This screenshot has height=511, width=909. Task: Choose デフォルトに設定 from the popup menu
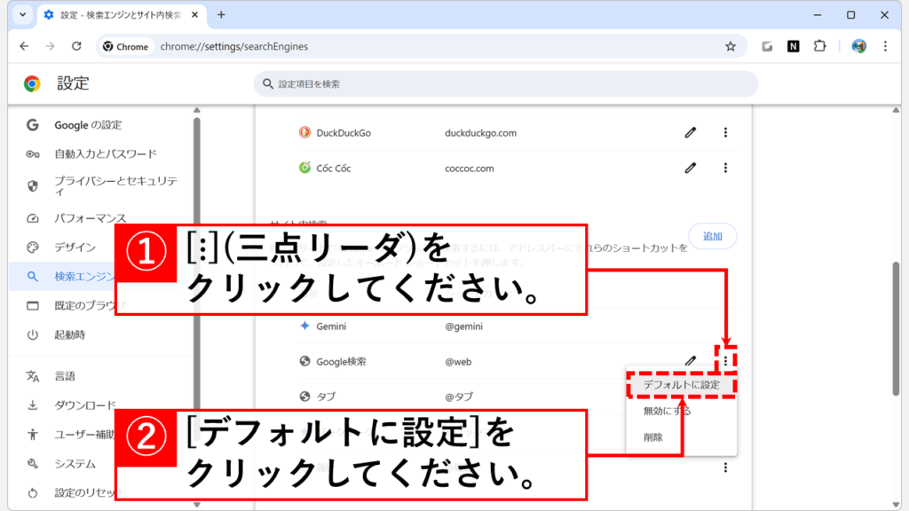[x=681, y=385]
